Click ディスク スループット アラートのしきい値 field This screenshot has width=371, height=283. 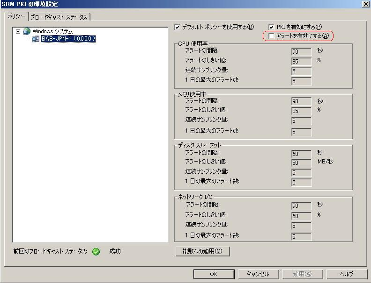[302, 163]
